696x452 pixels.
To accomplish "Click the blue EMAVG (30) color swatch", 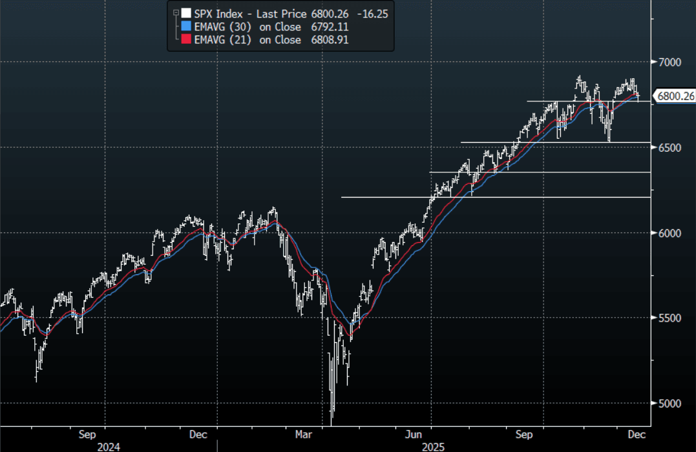I will click(186, 26).
